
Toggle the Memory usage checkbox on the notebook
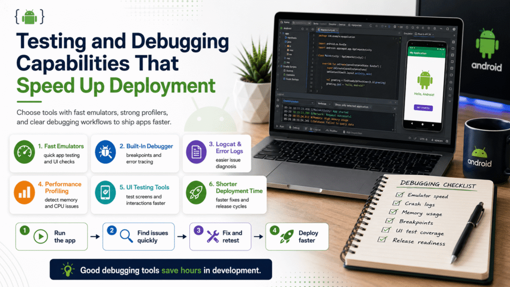click(x=393, y=212)
